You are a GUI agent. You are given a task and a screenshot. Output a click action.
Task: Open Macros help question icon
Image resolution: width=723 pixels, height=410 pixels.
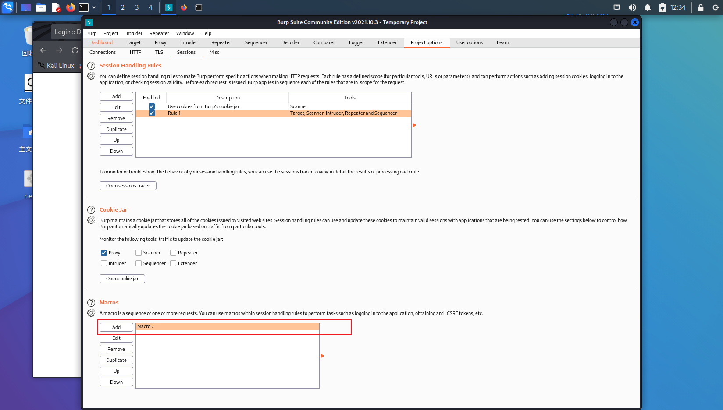[91, 303]
